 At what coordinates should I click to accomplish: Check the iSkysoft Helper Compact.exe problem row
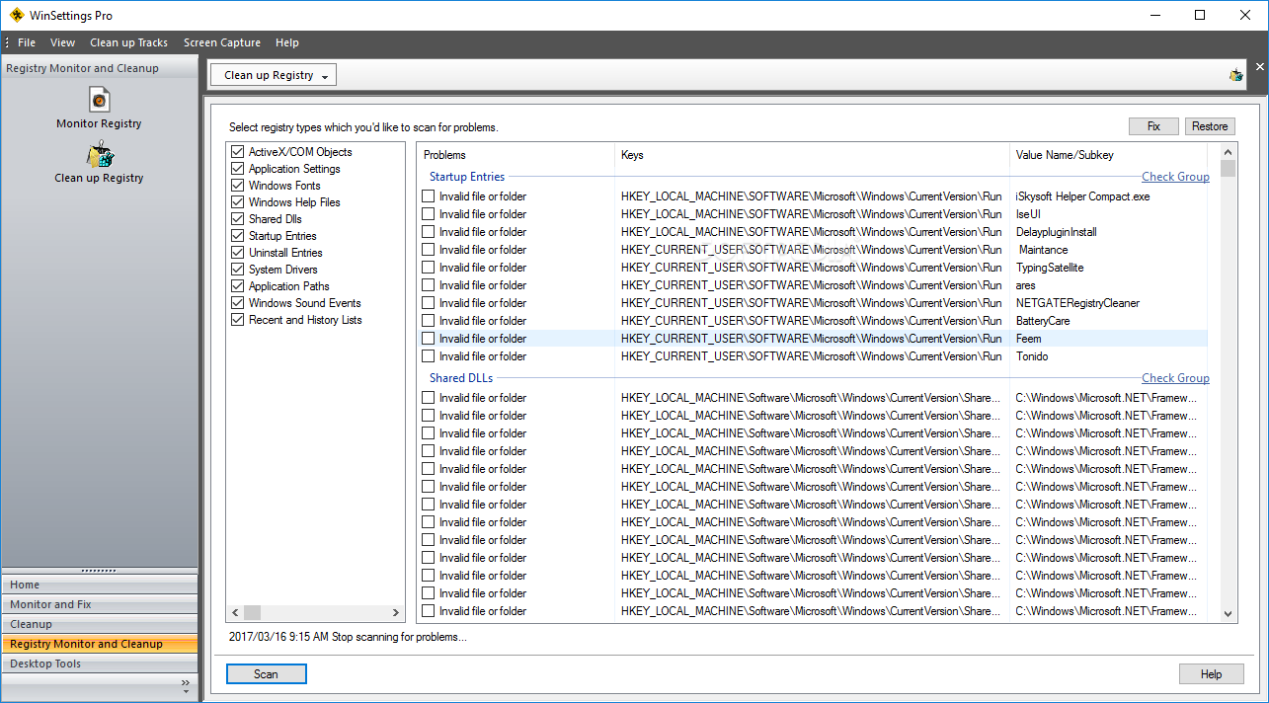pos(429,196)
